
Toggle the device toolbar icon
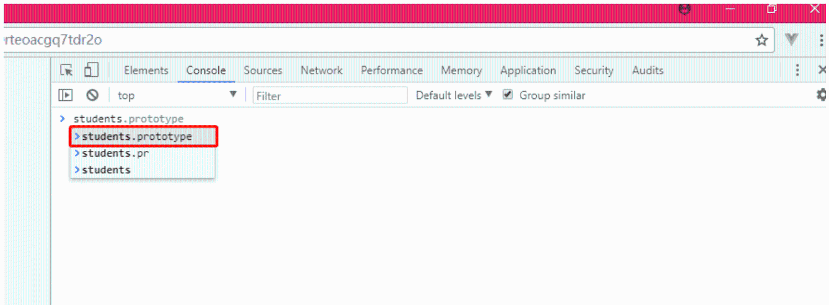pyautogui.click(x=91, y=70)
